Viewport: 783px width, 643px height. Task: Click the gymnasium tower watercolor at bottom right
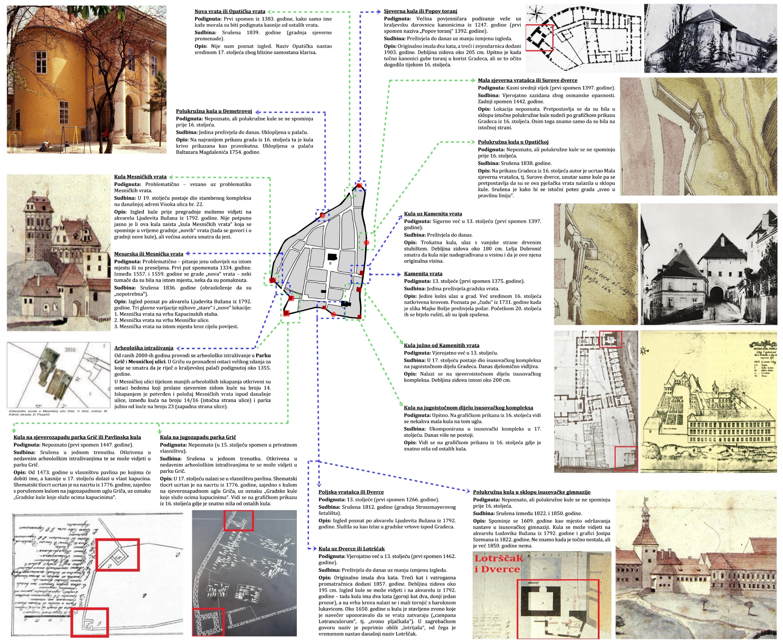click(x=696, y=565)
